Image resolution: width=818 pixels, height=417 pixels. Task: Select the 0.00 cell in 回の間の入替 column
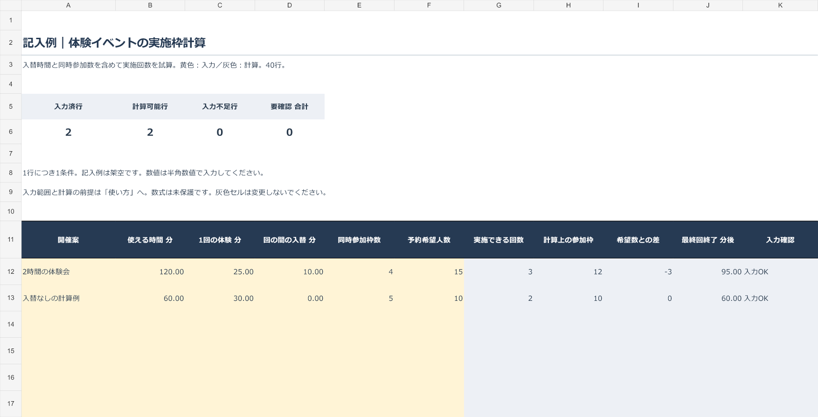coord(289,299)
